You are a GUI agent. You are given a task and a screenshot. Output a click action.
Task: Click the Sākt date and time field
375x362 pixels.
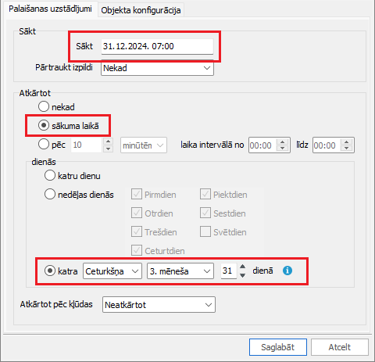(x=157, y=46)
